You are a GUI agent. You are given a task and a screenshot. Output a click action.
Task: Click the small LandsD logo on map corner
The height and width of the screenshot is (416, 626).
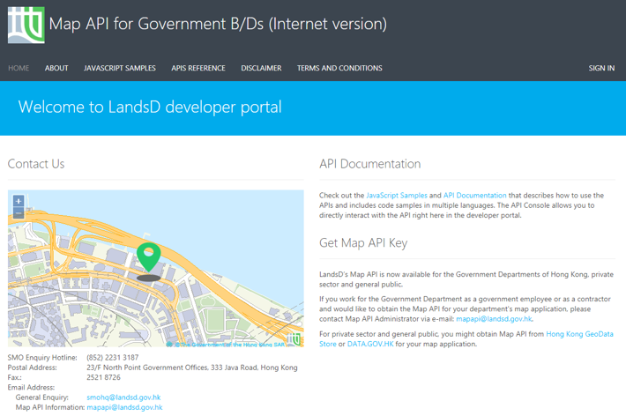coord(294,339)
